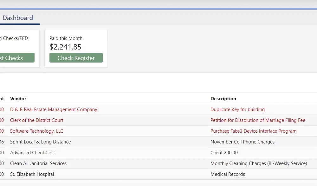The width and height of the screenshot is (317, 186).
Task: Click Petition for Dissolution of Marriage Filing Fee
Action: (258, 120)
